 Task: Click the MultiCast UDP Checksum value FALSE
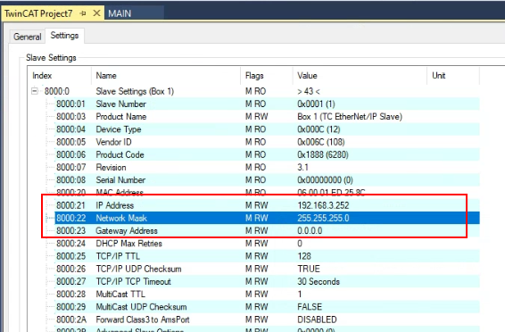[310, 307]
